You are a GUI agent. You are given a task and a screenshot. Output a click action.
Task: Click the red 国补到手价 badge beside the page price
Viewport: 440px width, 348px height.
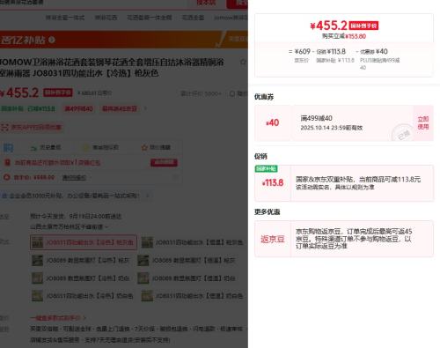tap(58, 93)
